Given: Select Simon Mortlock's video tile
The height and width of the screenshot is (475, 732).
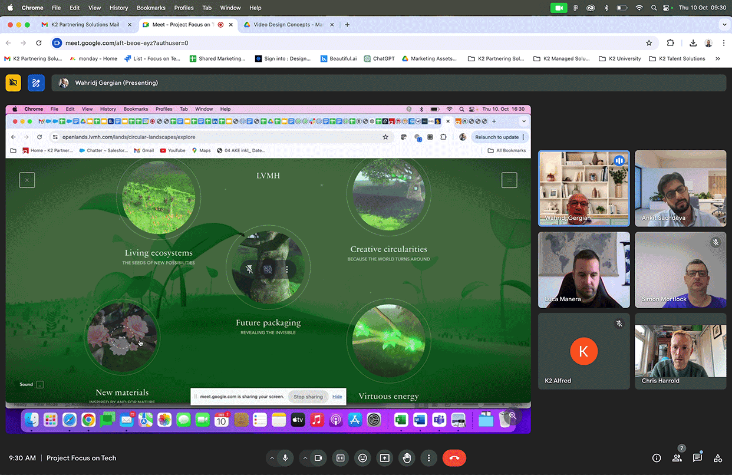Looking at the screenshot, I should tap(681, 270).
